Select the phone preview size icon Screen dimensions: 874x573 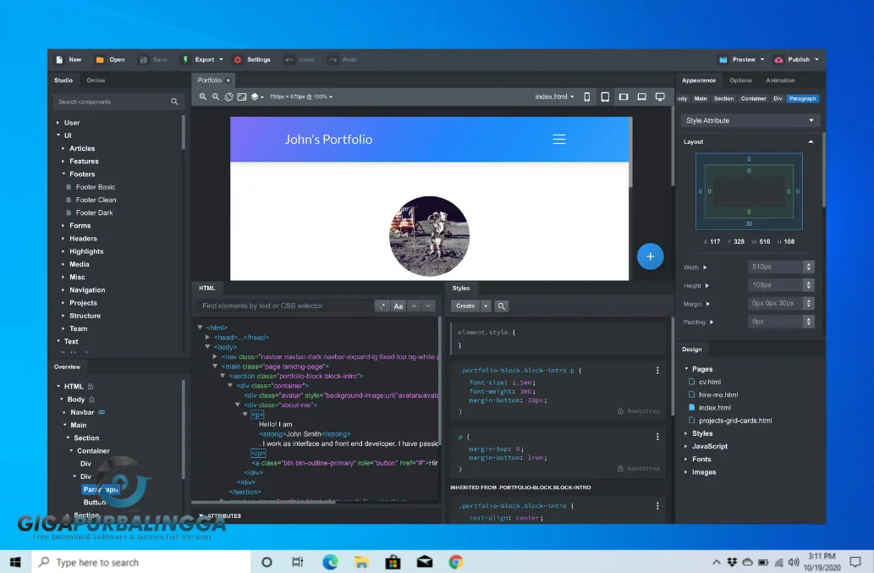587,96
